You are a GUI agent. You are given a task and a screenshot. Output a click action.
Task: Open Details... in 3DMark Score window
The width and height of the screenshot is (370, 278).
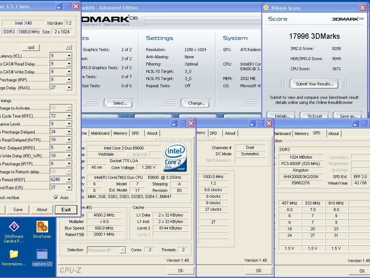(x=281, y=116)
